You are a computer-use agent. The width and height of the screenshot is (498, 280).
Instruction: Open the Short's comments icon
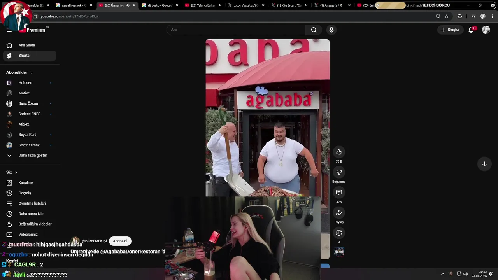[339, 192]
